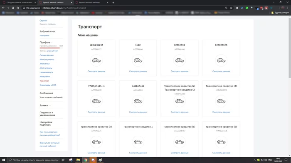Open Подписки и уведомления in sidebar
Image resolution: width=291 pixels, height=163 pixels.
coord(47,114)
